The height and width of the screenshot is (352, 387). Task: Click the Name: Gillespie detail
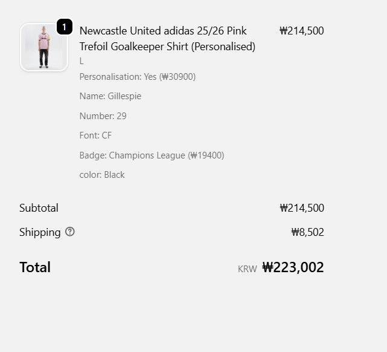click(x=110, y=96)
